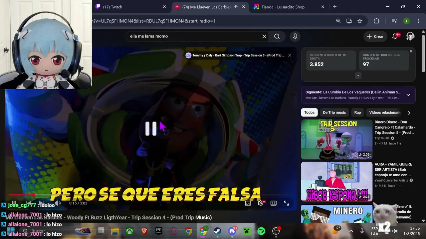Open the Minero video thumbnail

coord(337,213)
